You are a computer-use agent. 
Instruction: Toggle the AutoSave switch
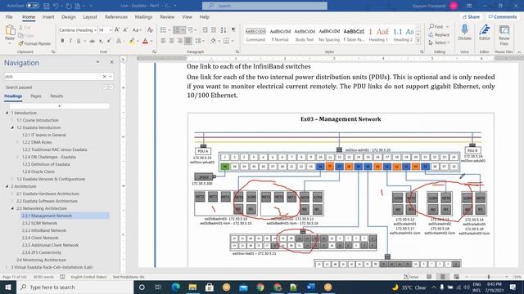coord(33,6)
